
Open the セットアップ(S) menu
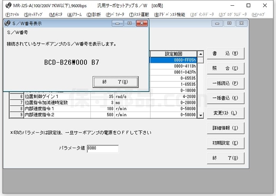point(33,15)
